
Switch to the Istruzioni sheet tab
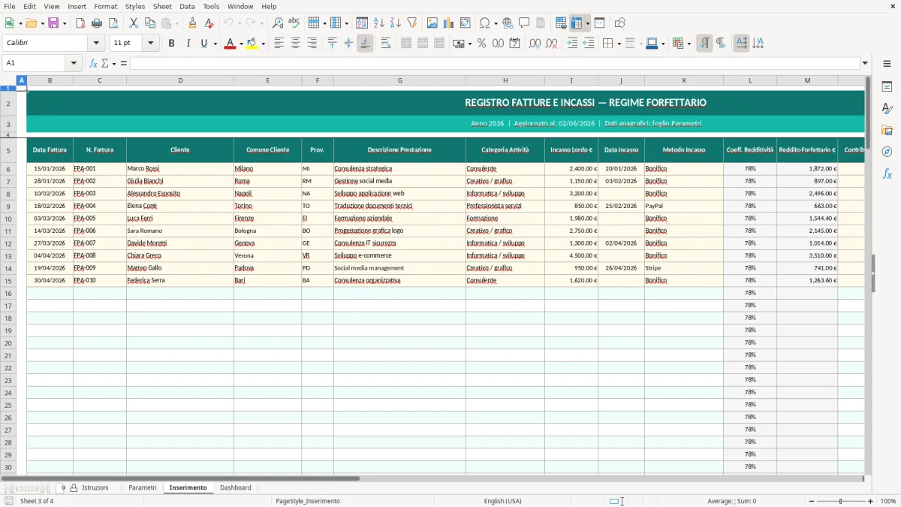coord(95,487)
